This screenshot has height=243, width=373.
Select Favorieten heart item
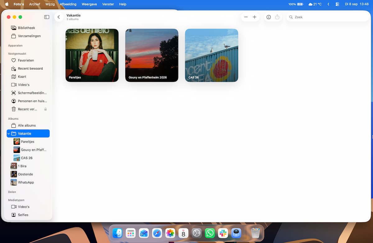click(x=28, y=60)
